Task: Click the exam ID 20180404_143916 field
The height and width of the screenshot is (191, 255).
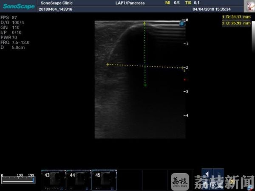Action: [x=55, y=8]
